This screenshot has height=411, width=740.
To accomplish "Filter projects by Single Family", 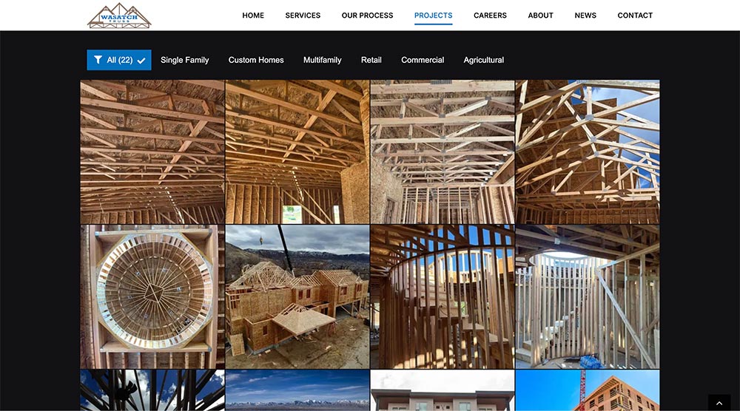I will (x=184, y=60).
